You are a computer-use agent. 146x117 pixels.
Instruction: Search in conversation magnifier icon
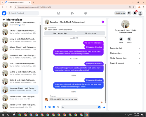pyautogui.click(x=129, y=39)
